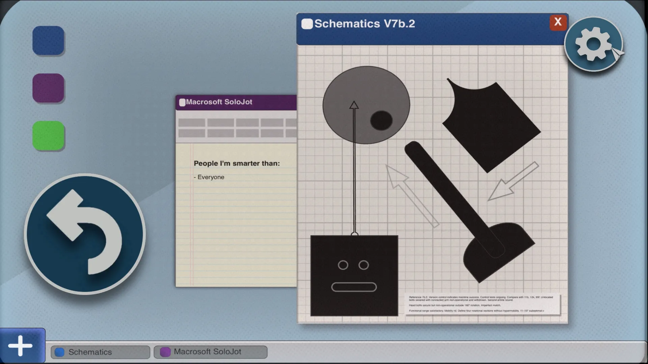Select the black torso shape in schematic
This screenshot has height=364, width=648.
pyautogui.click(x=491, y=126)
